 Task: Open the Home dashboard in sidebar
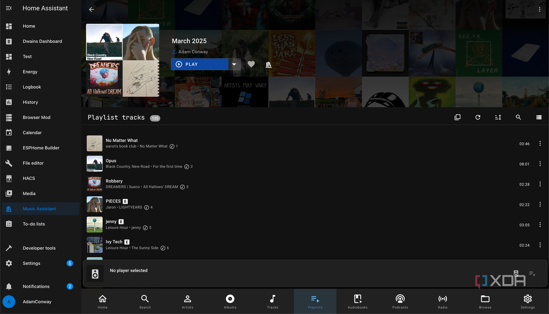[x=41, y=26]
